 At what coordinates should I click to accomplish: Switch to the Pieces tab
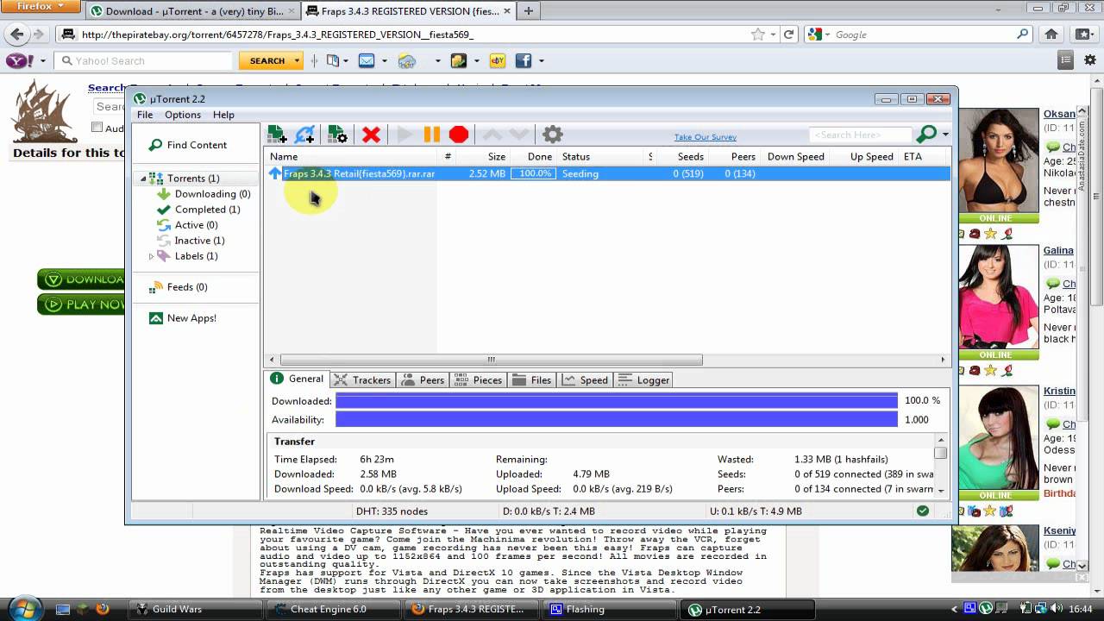(478, 379)
